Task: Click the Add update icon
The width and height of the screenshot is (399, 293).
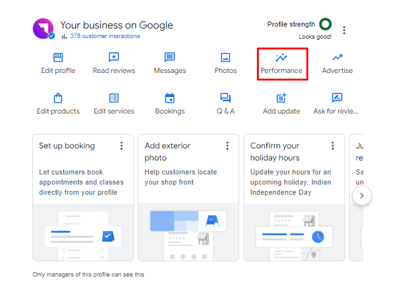Action: tap(282, 98)
